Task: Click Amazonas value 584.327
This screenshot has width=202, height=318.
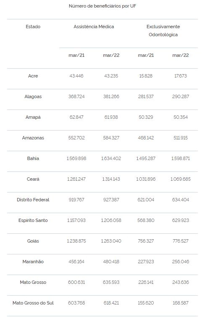Action: click(111, 138)
